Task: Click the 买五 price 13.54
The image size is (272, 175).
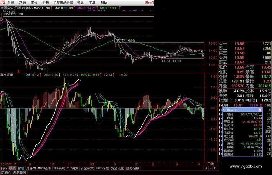Action: 239,62
